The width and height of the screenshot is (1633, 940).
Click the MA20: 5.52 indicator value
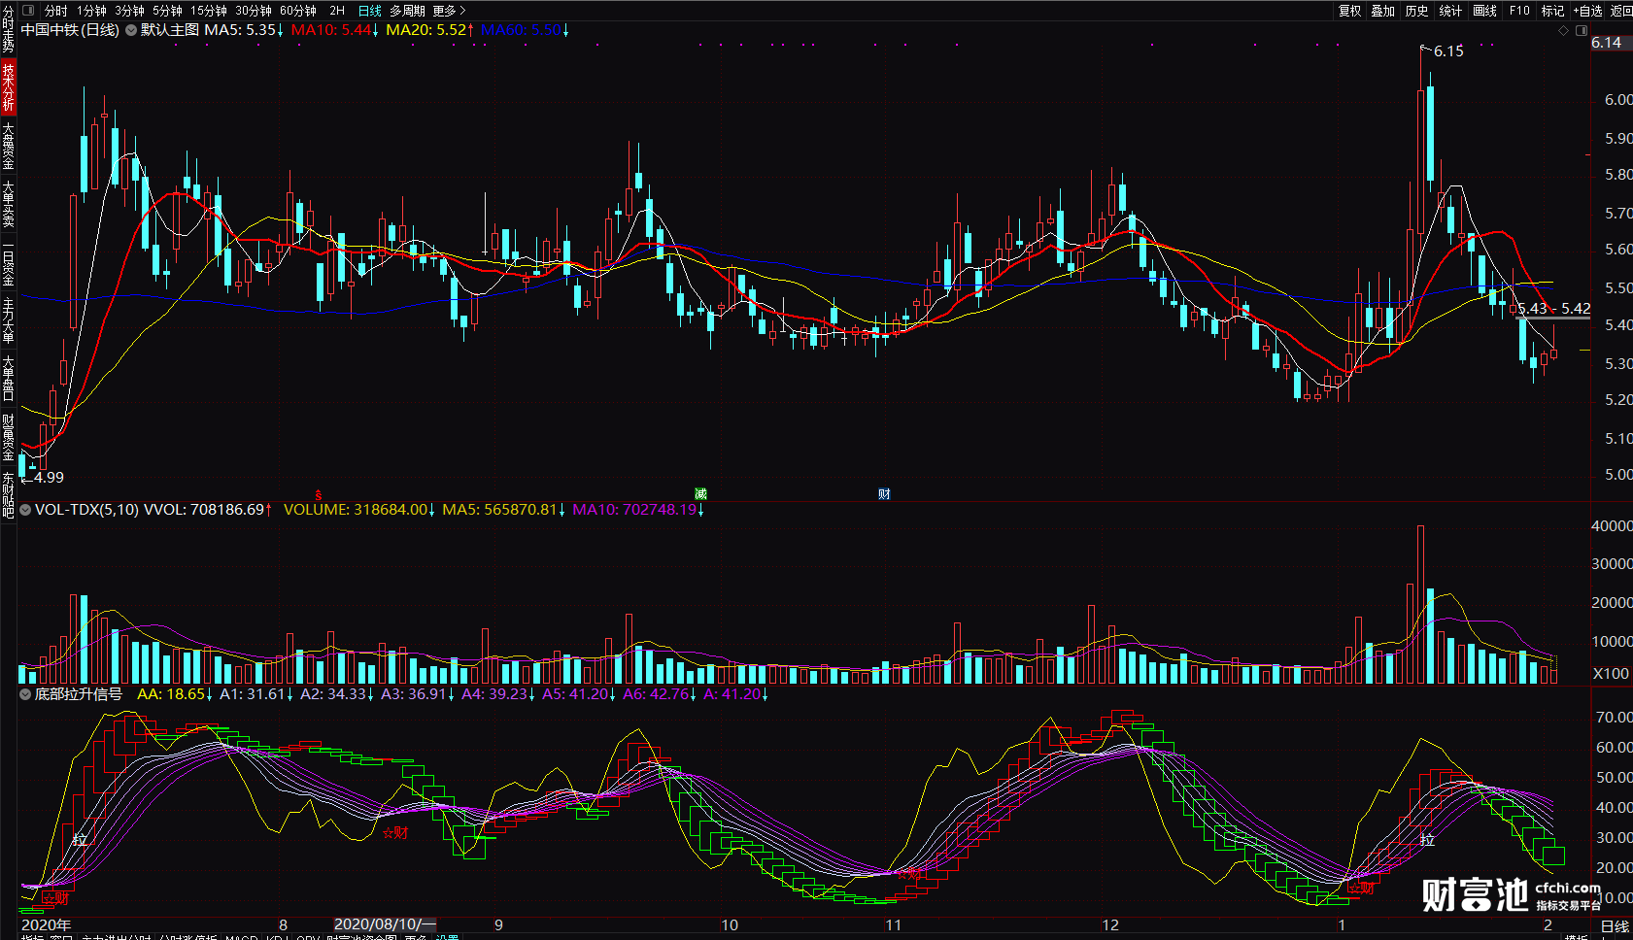(x=430, y=30)
